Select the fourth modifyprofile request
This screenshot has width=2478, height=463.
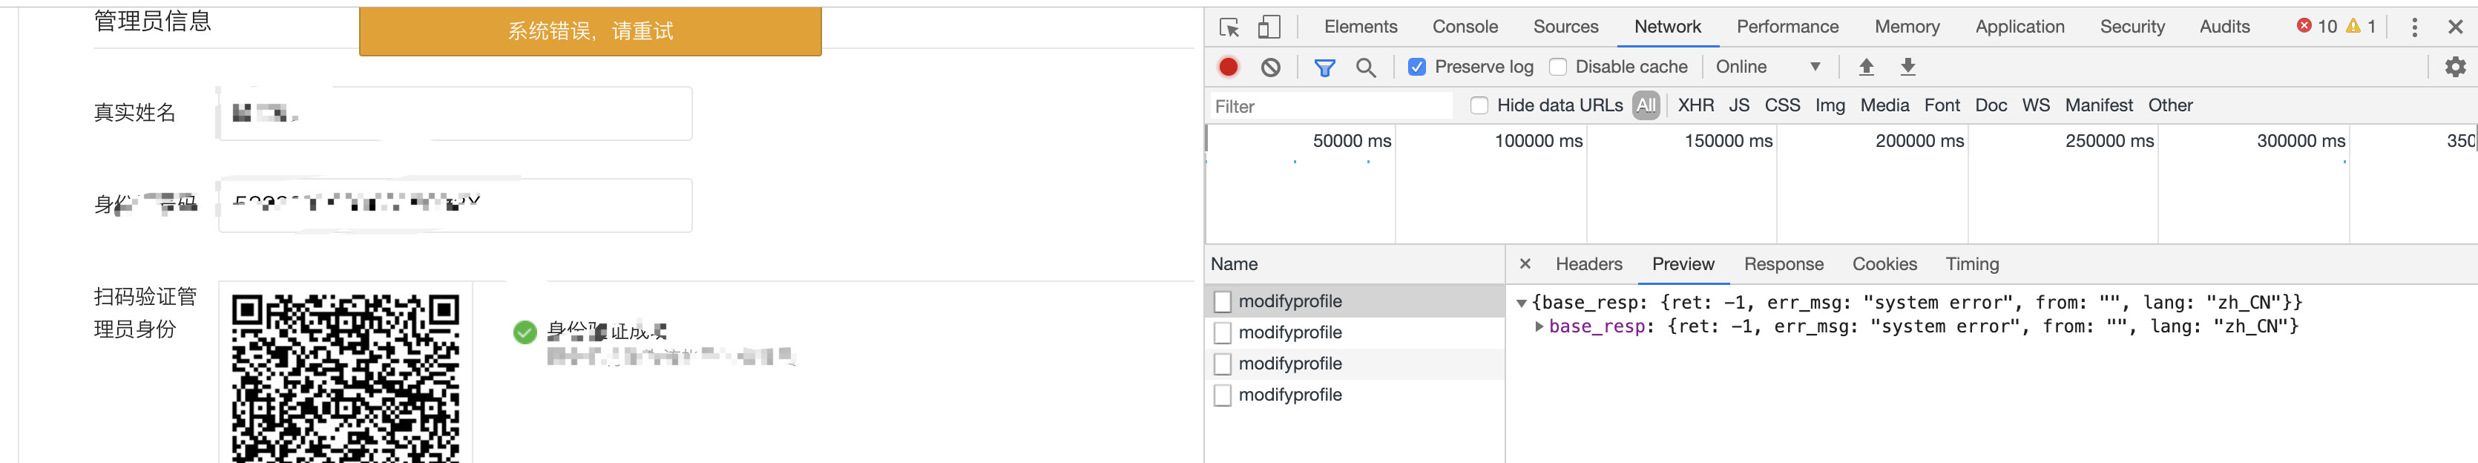coord(1355,395)
